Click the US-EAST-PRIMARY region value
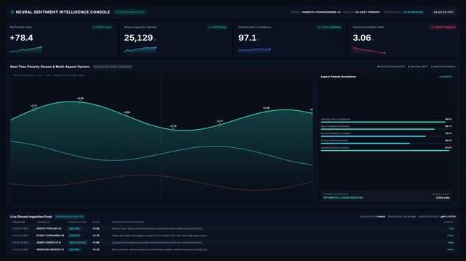 click(367, 12)
